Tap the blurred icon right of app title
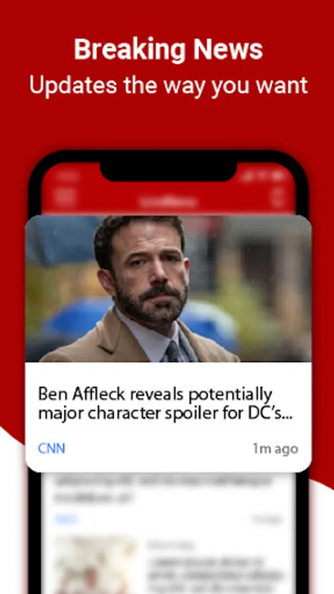334x594 pixels. tap(279, 197)
